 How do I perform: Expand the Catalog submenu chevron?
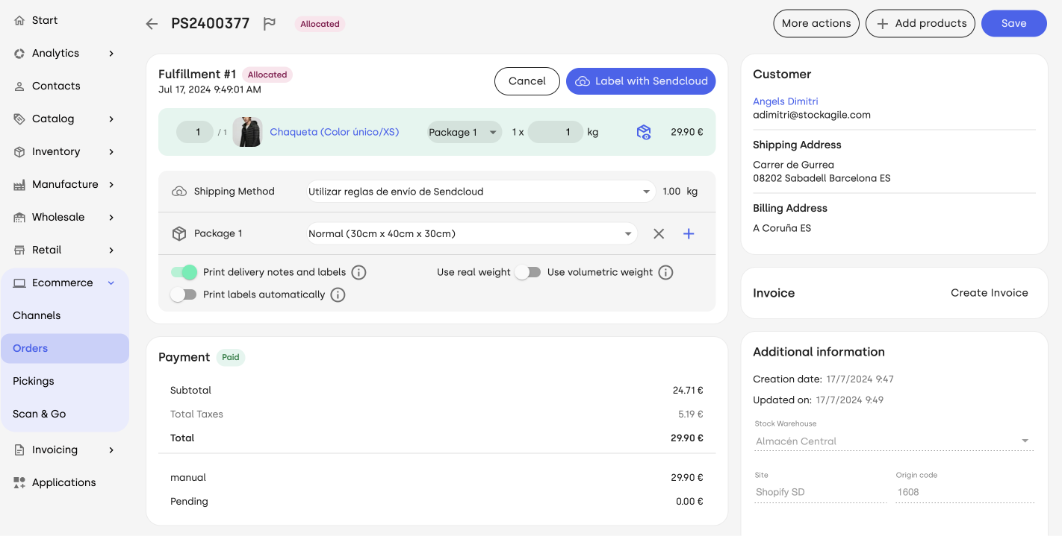coord(111,119)
